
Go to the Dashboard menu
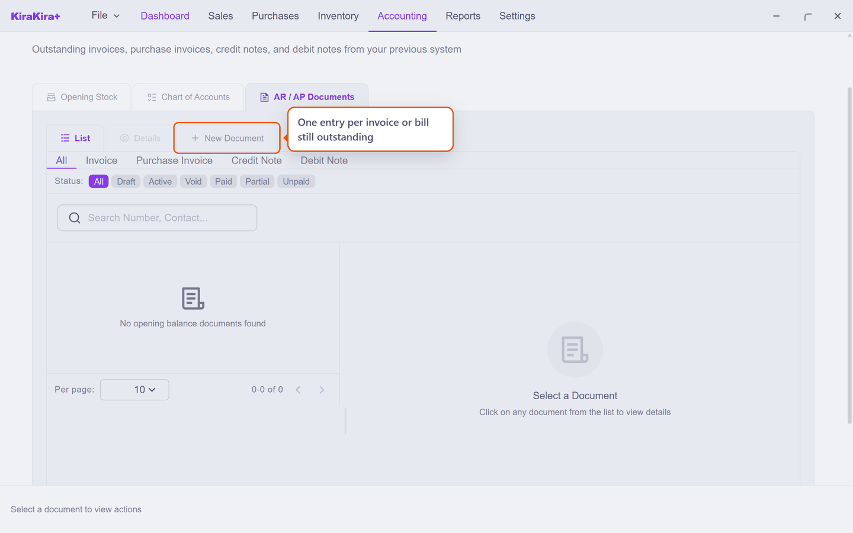tap(165, 16)
